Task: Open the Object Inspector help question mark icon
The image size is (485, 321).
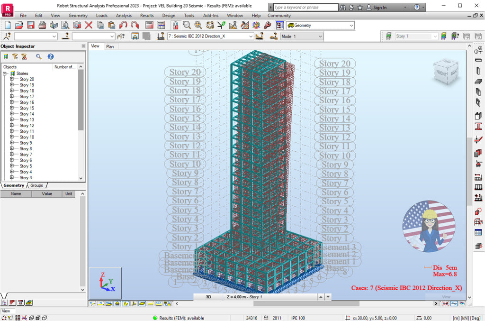Action: point(50,56)
